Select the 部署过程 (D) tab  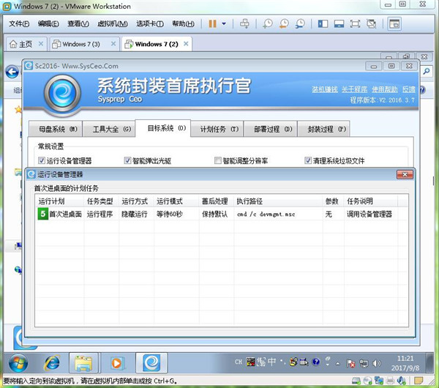[271, 129]
